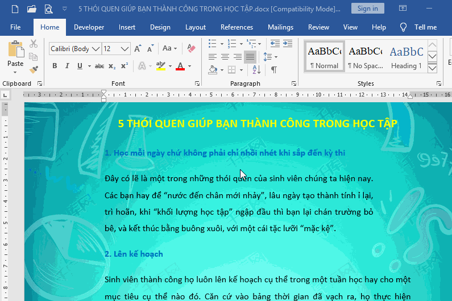
Task: Click the Print Preview icon
Action: point(48,9)
